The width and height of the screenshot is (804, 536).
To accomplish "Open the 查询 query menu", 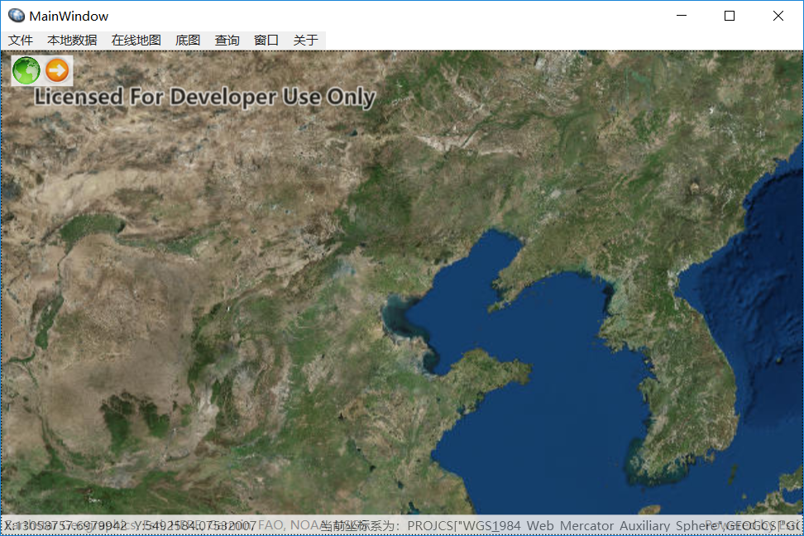I will click(x=227, y=40).
